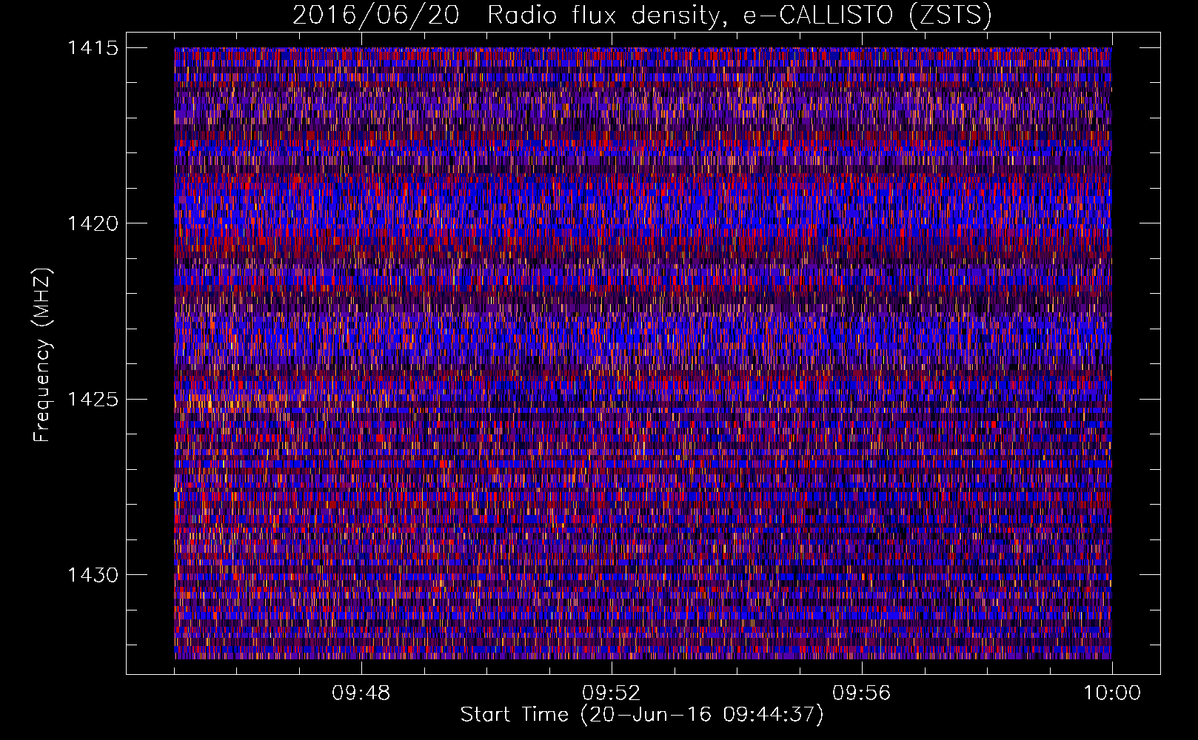This screenshot has width=1198, height=740.
Task: Select the '1415' frequency axis label
Action: tap(93, 48)
